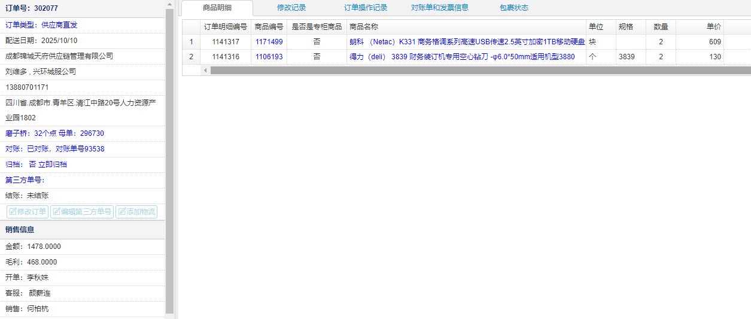Click the 母单 296730 parent order link

click(x=92, y=133)
